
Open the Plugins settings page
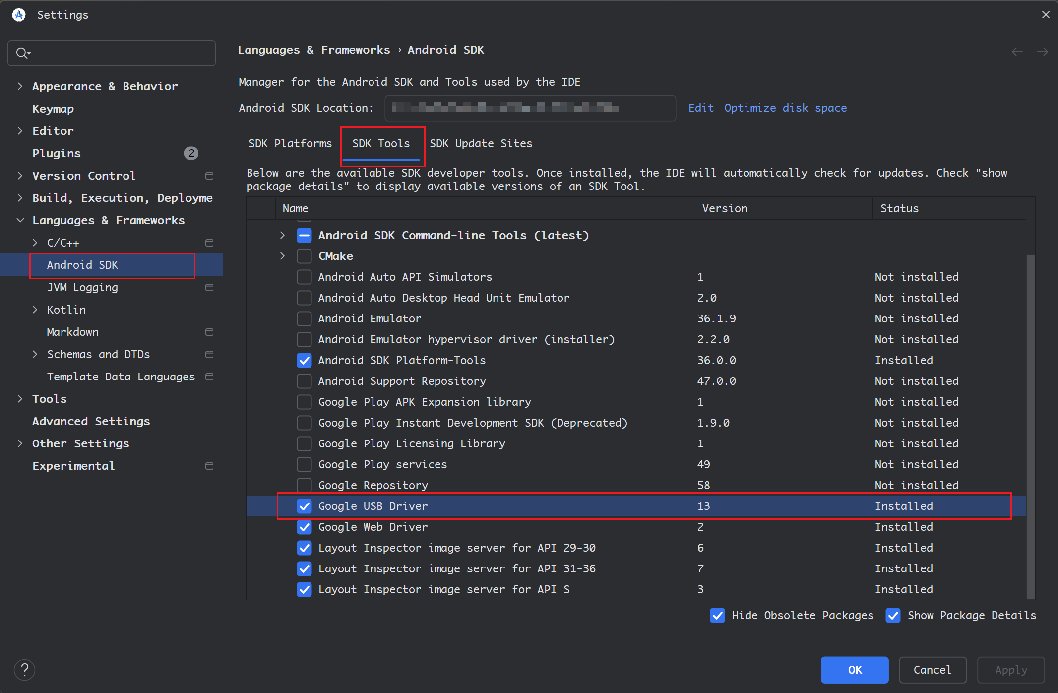coord(57,153)
